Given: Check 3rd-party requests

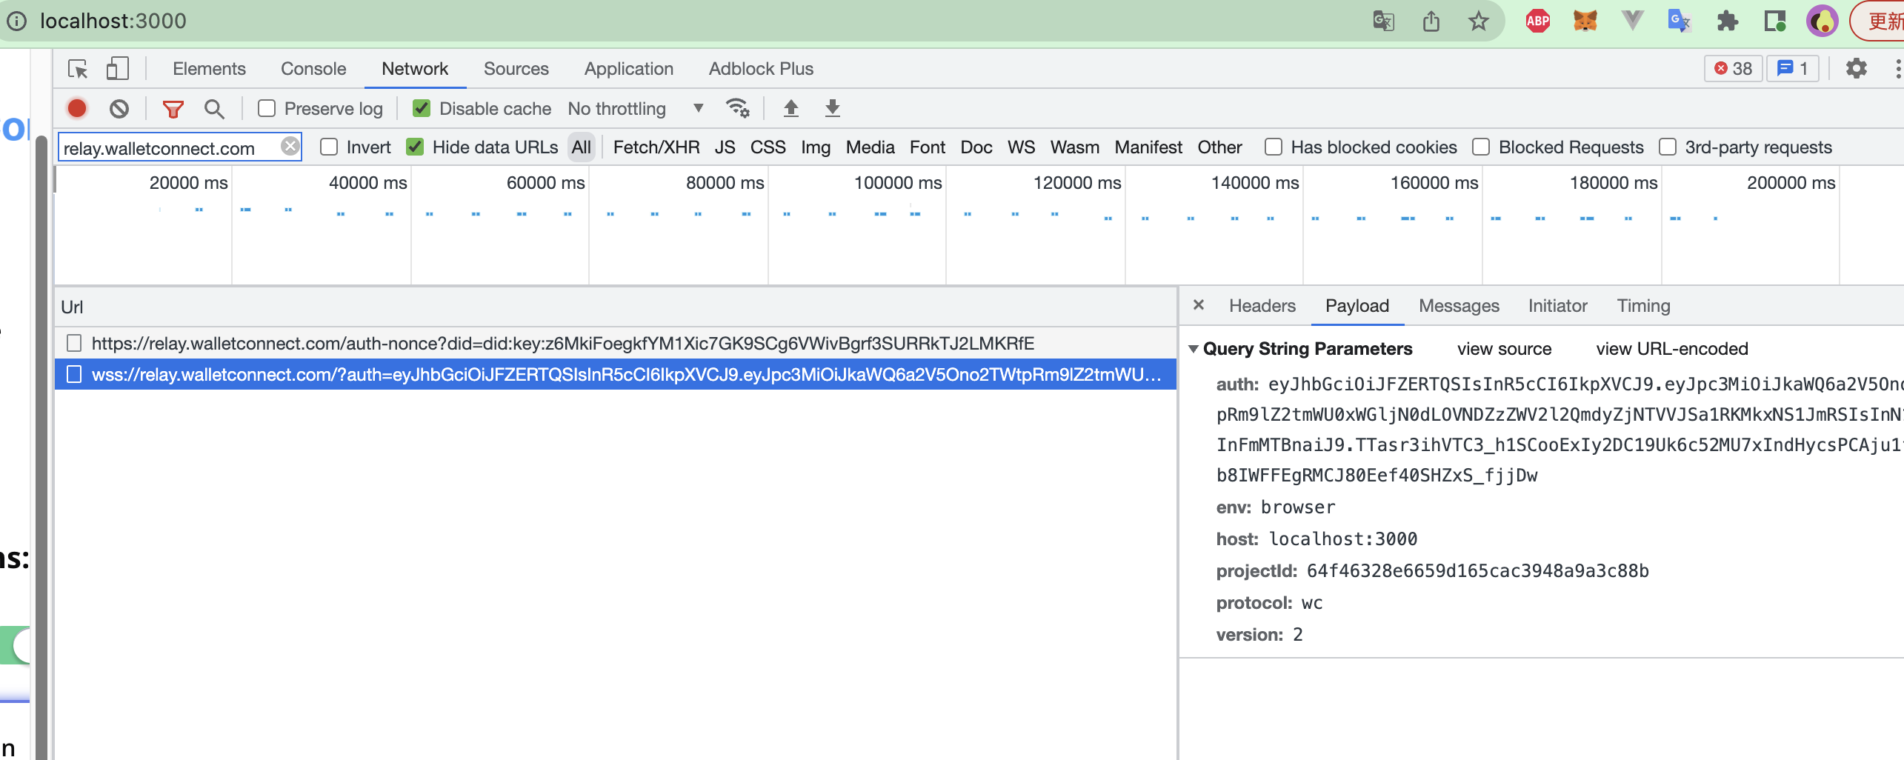Looking at the screenshot, I should click(1668, 147).
